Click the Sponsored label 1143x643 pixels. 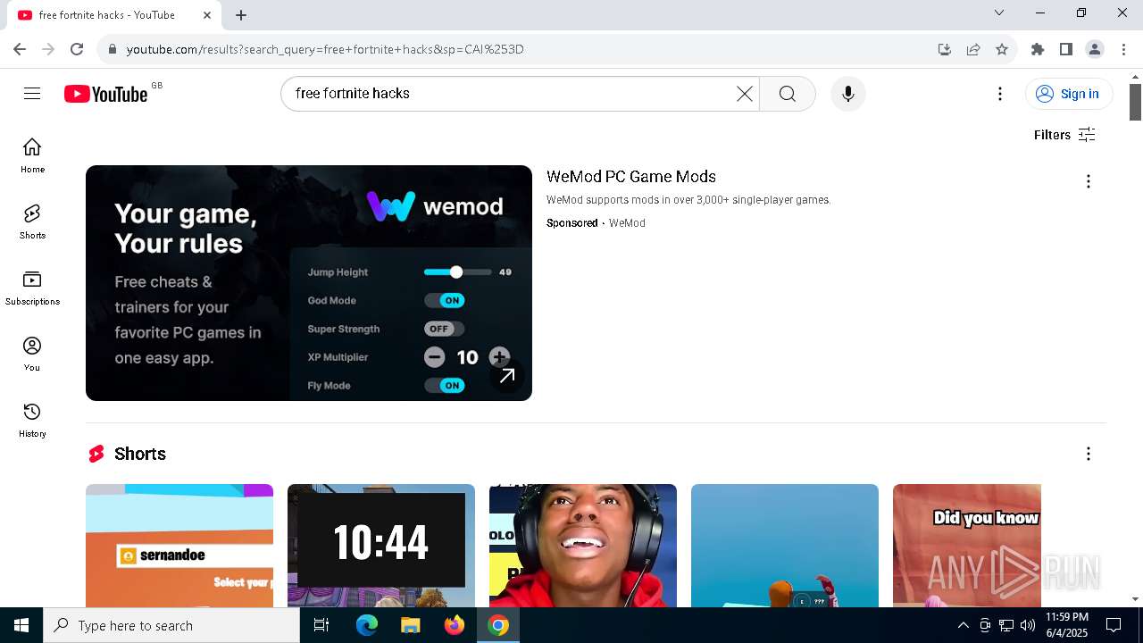tap(571, 223)
